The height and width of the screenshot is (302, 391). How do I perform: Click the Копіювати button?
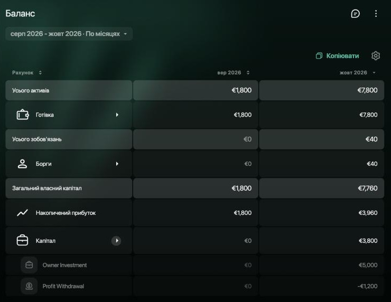point(338,56)
